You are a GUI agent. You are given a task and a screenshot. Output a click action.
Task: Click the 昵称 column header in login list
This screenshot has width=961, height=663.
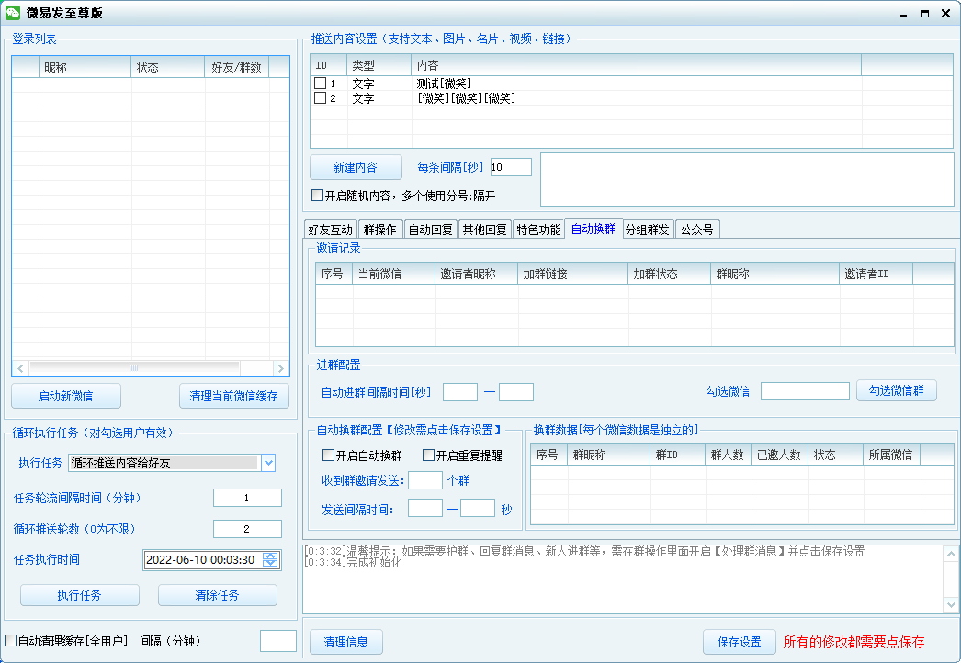[85, 67]
